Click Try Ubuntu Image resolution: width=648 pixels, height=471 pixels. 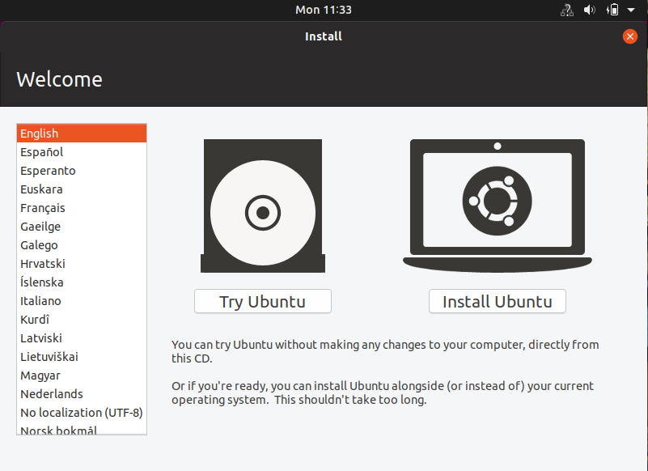click(x=262, y=301)
